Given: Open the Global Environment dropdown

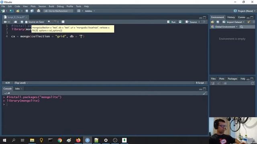Looking at the screenshot, I should (224, 27).
